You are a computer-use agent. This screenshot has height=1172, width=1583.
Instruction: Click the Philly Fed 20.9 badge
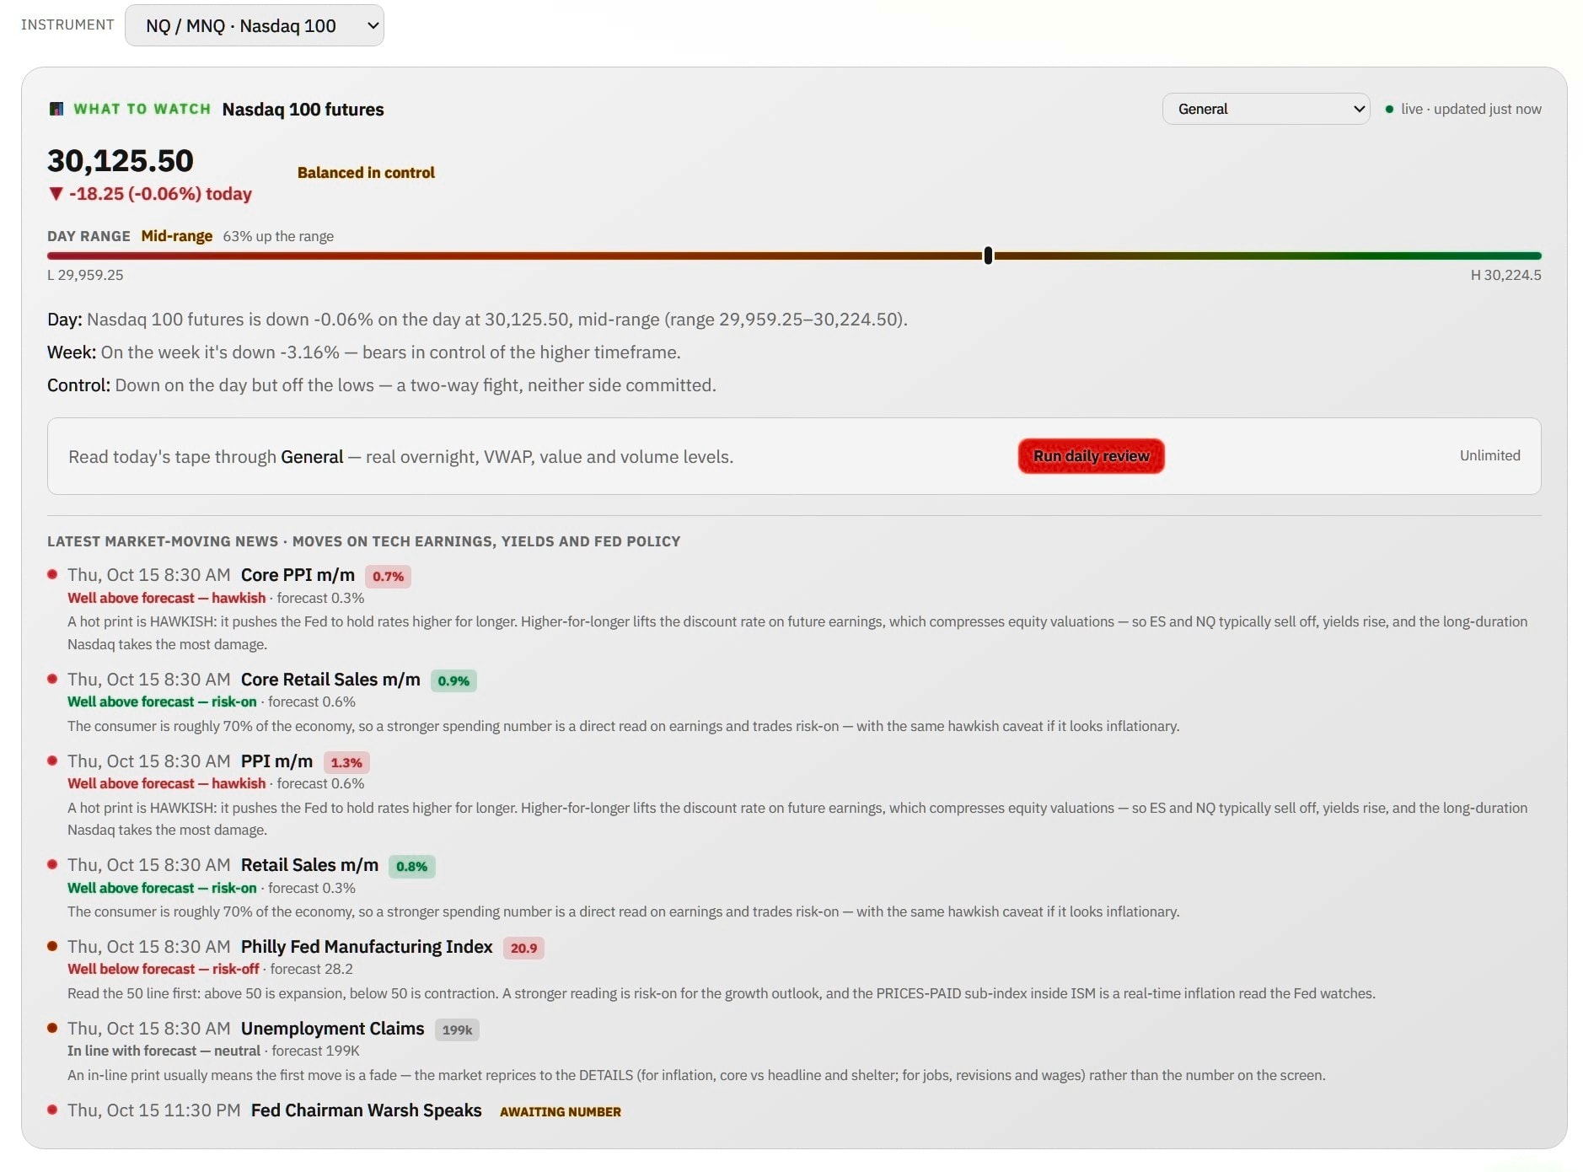pos(523,949)
